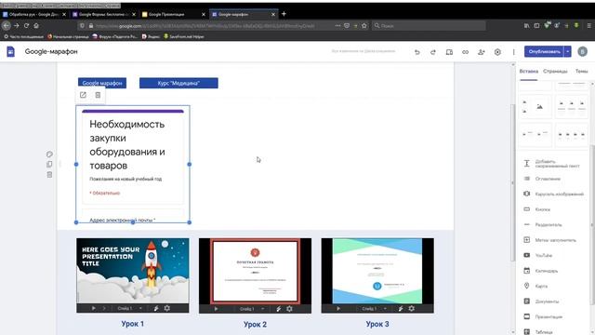Image resolution: width=595 pixels, height=335 pixels.
Task: Switch to the first Google Документы browser tab
Action: point(34,15)
